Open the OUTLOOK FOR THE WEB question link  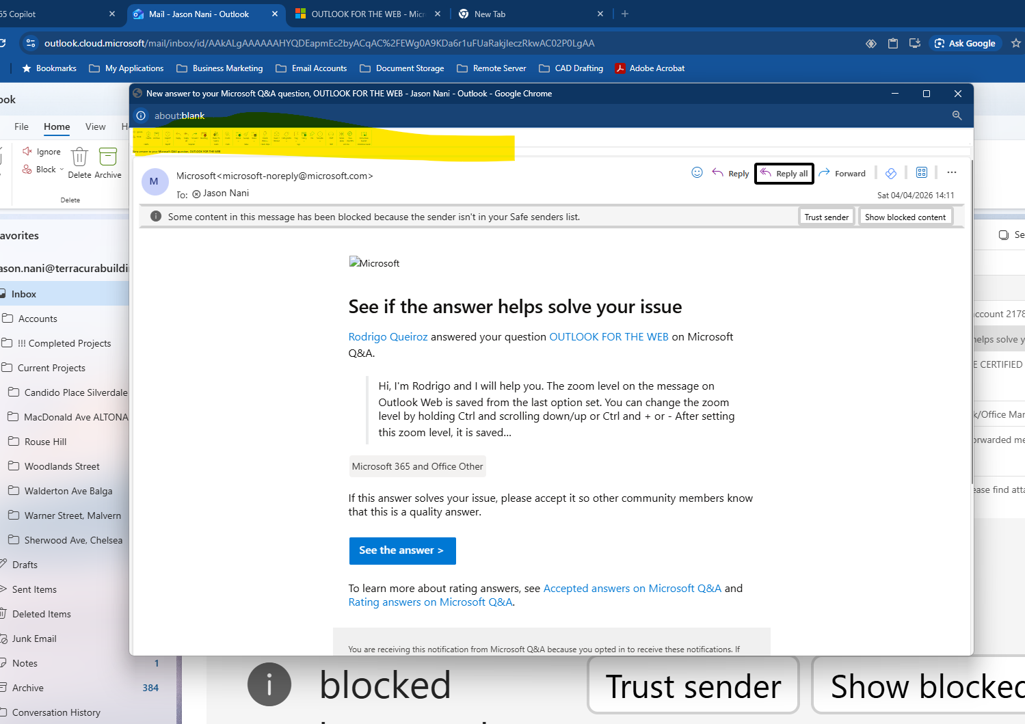(x=609, y=336)
